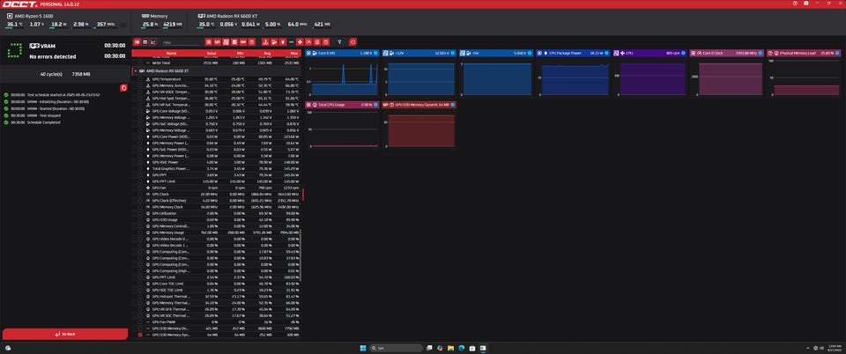Sort the table by the Min column
Viewport: 846px width, 354px height.
[x=241, y=54]
